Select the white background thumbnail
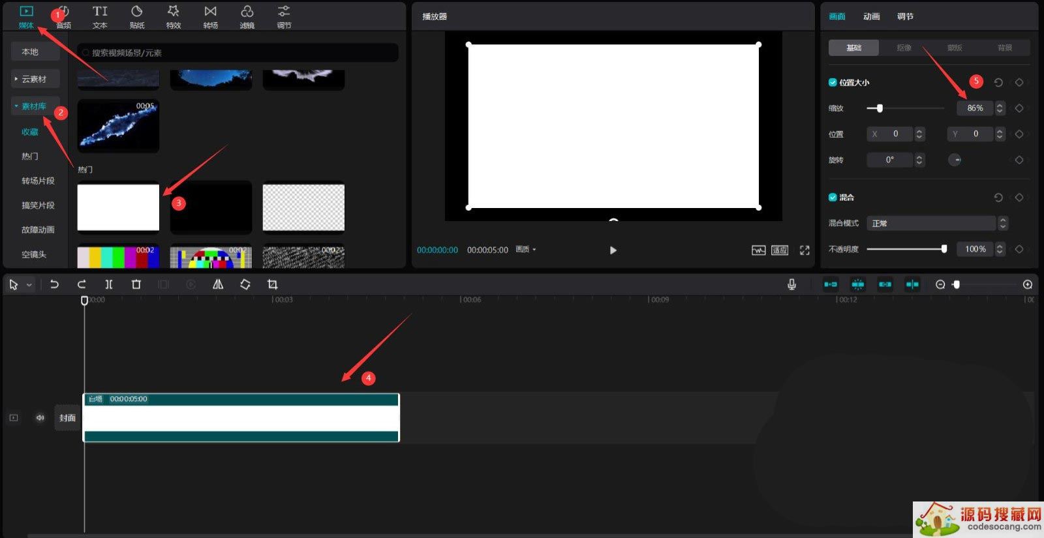Image resolution: width=1044 pixels, height=538 pixels. [118, 207]
